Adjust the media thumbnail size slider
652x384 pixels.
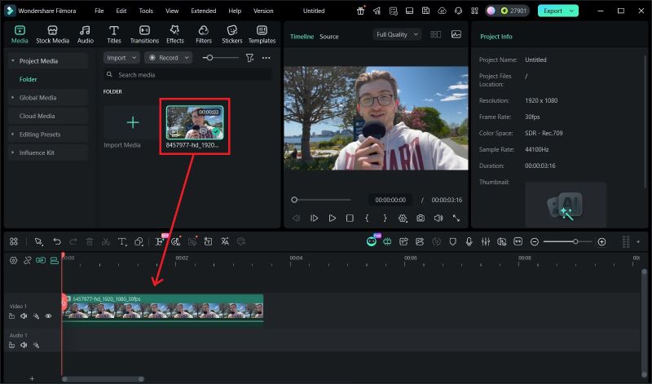[x=209, y=58]
